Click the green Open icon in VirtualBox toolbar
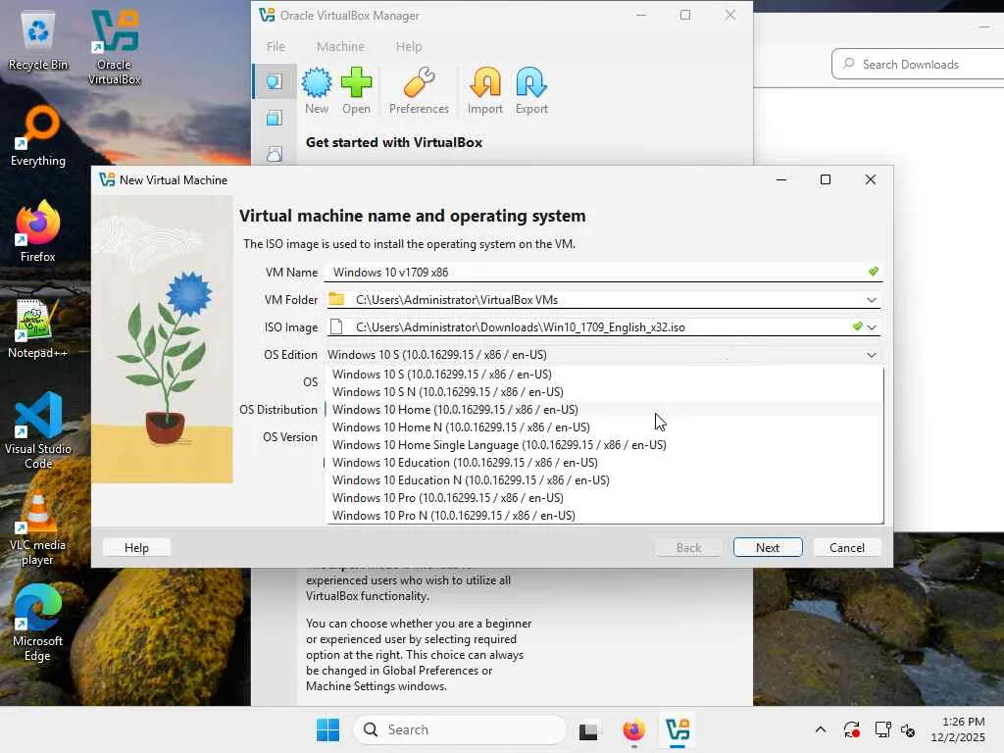Viewport: 1004px width, 753px height. (356, 91)
